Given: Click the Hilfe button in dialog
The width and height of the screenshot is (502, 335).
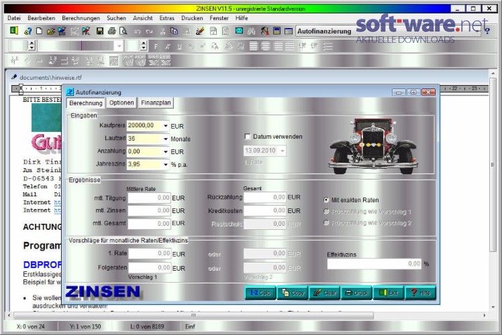Looking at the screenshot, I should point(420,293).
